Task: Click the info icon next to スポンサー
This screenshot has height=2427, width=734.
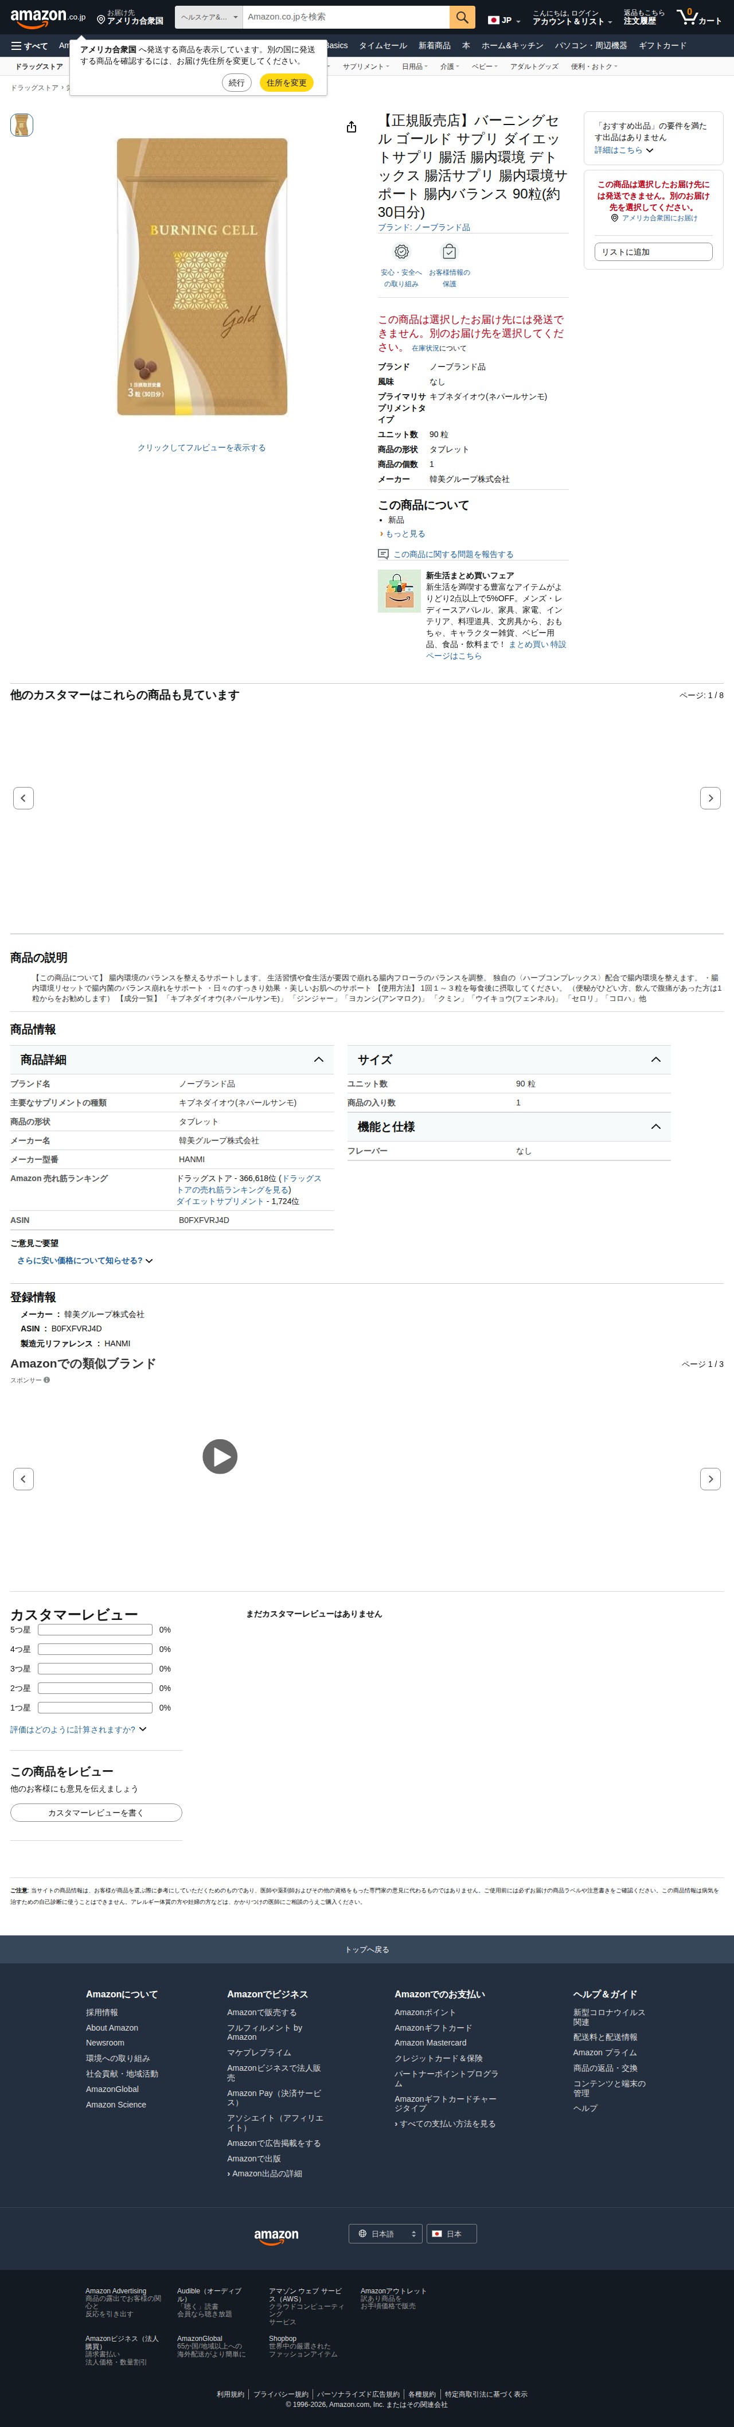Action: (47, 1380)
